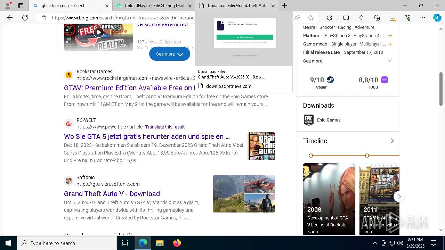Open the PC-WELT GTA cover thumbnail

click(261, 146)
